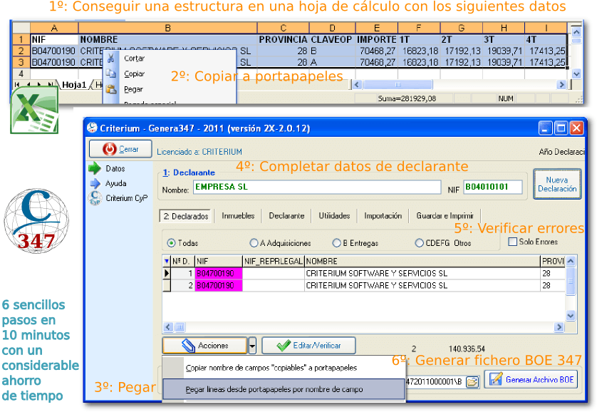597x412 pixels.
Task: Select declarado row number 2
Action: click(167, 286)
